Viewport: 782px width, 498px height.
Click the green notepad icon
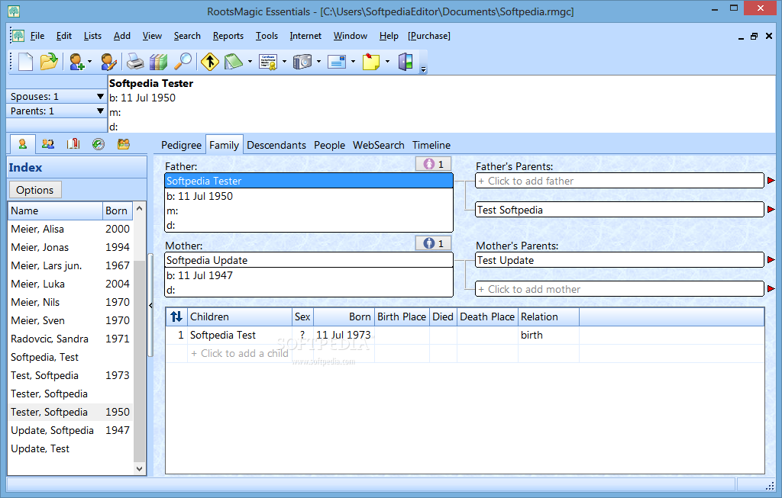click(234, 62)
